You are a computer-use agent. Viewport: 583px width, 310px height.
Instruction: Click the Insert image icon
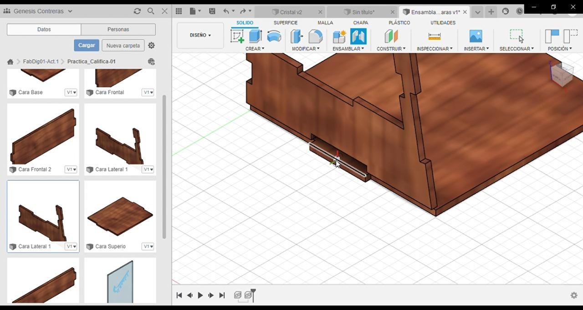(x=476, y=36)
